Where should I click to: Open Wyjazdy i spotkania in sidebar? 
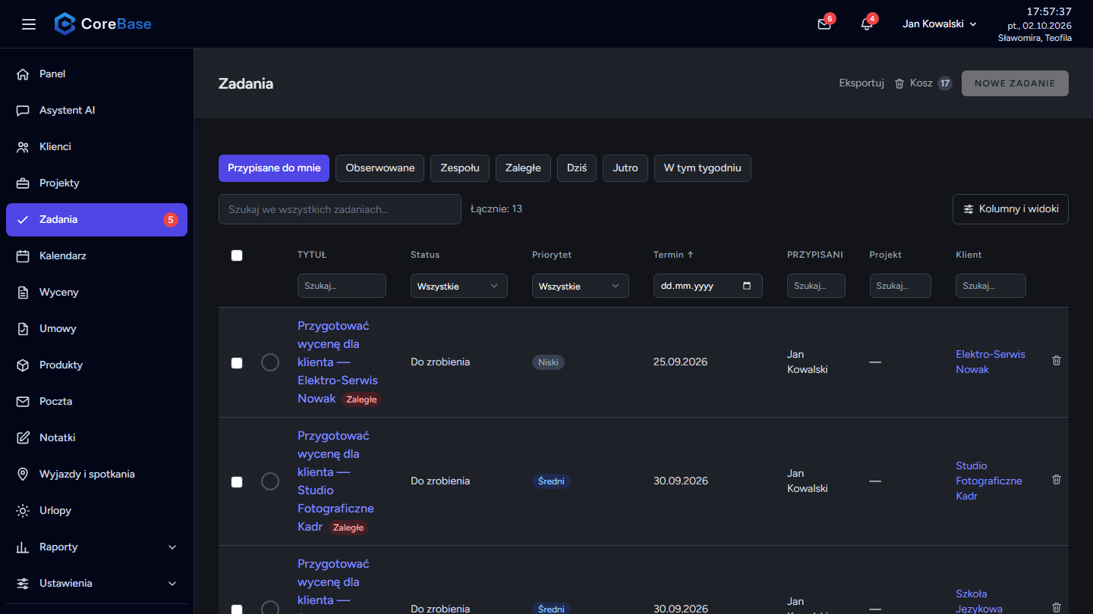(96, 474)
